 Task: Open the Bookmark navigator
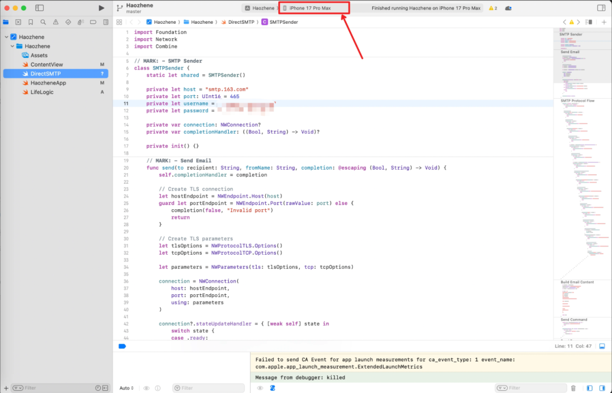[x=31, y=22]
